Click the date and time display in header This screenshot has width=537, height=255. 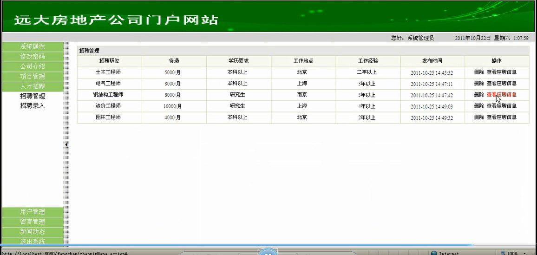point(491,38)
